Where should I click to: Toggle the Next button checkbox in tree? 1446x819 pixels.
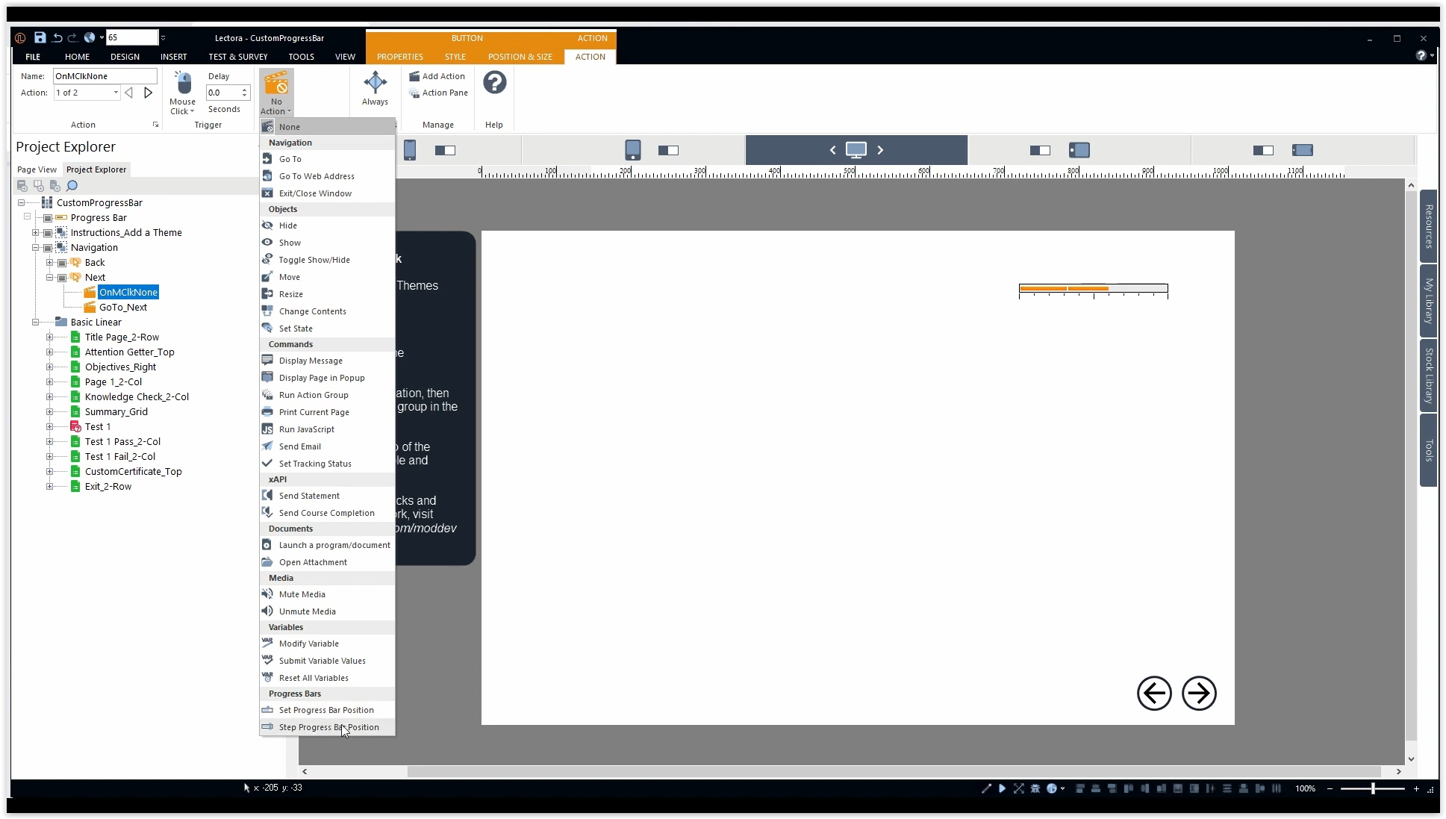coord(62,278)
